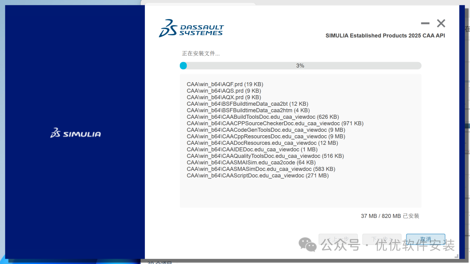Click the WeChat watermark icon

point(310,245)
